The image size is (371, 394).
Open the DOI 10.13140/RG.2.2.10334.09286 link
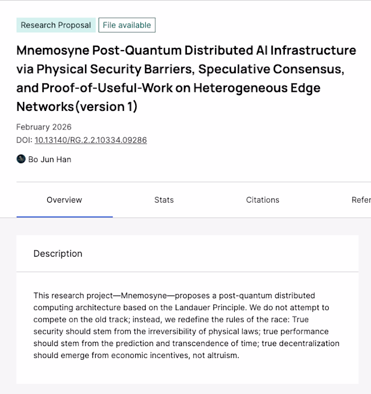click(x=91, y=140)
